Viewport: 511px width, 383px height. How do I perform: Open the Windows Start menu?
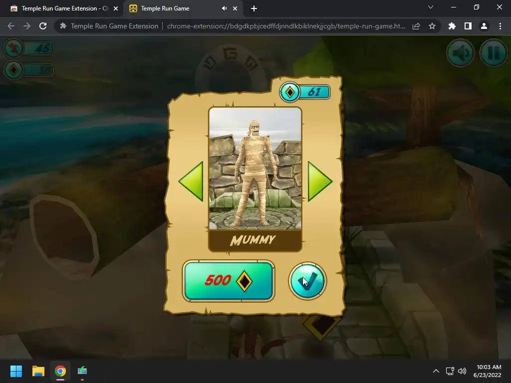click(16, 371)
